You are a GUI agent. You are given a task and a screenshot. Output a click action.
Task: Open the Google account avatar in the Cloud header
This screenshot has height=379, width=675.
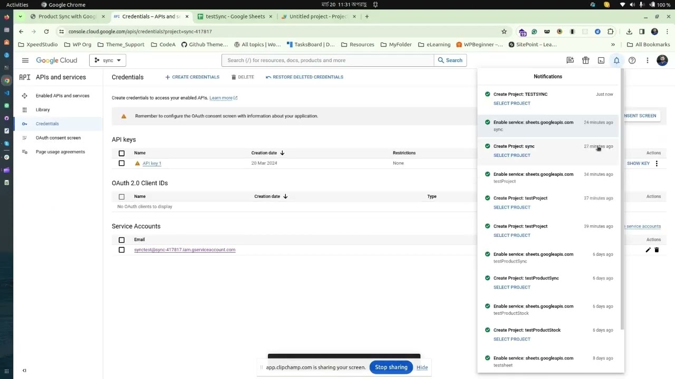click(x=662, y=61)
